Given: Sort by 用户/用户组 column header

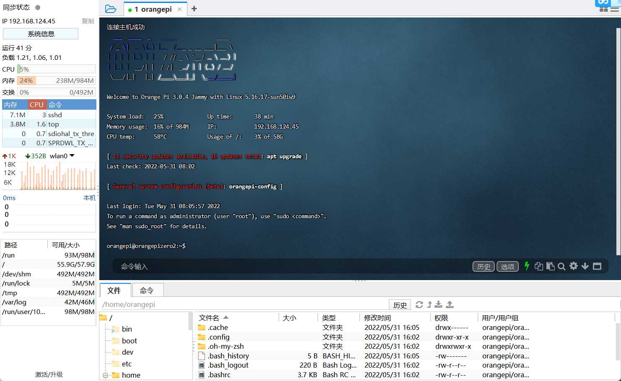Looking at the screenshot, I should 546,318.
